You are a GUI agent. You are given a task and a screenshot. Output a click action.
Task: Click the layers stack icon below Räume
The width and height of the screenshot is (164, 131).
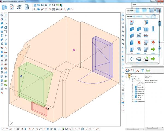tap(139, 59)
